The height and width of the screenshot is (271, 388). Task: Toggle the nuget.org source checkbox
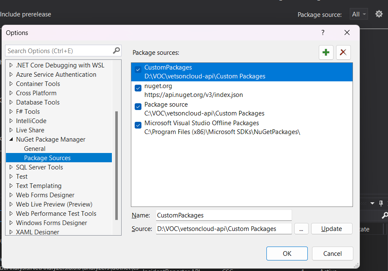pyautogui.click(x=138, y=88)
